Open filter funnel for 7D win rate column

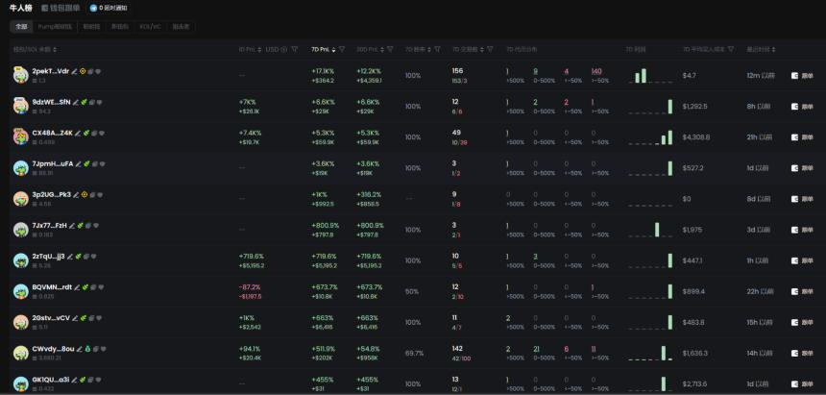pyautogui.click(x=437, y=49)
